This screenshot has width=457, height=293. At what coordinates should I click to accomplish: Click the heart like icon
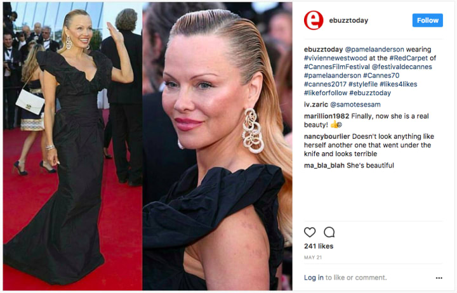coord(310,232)
